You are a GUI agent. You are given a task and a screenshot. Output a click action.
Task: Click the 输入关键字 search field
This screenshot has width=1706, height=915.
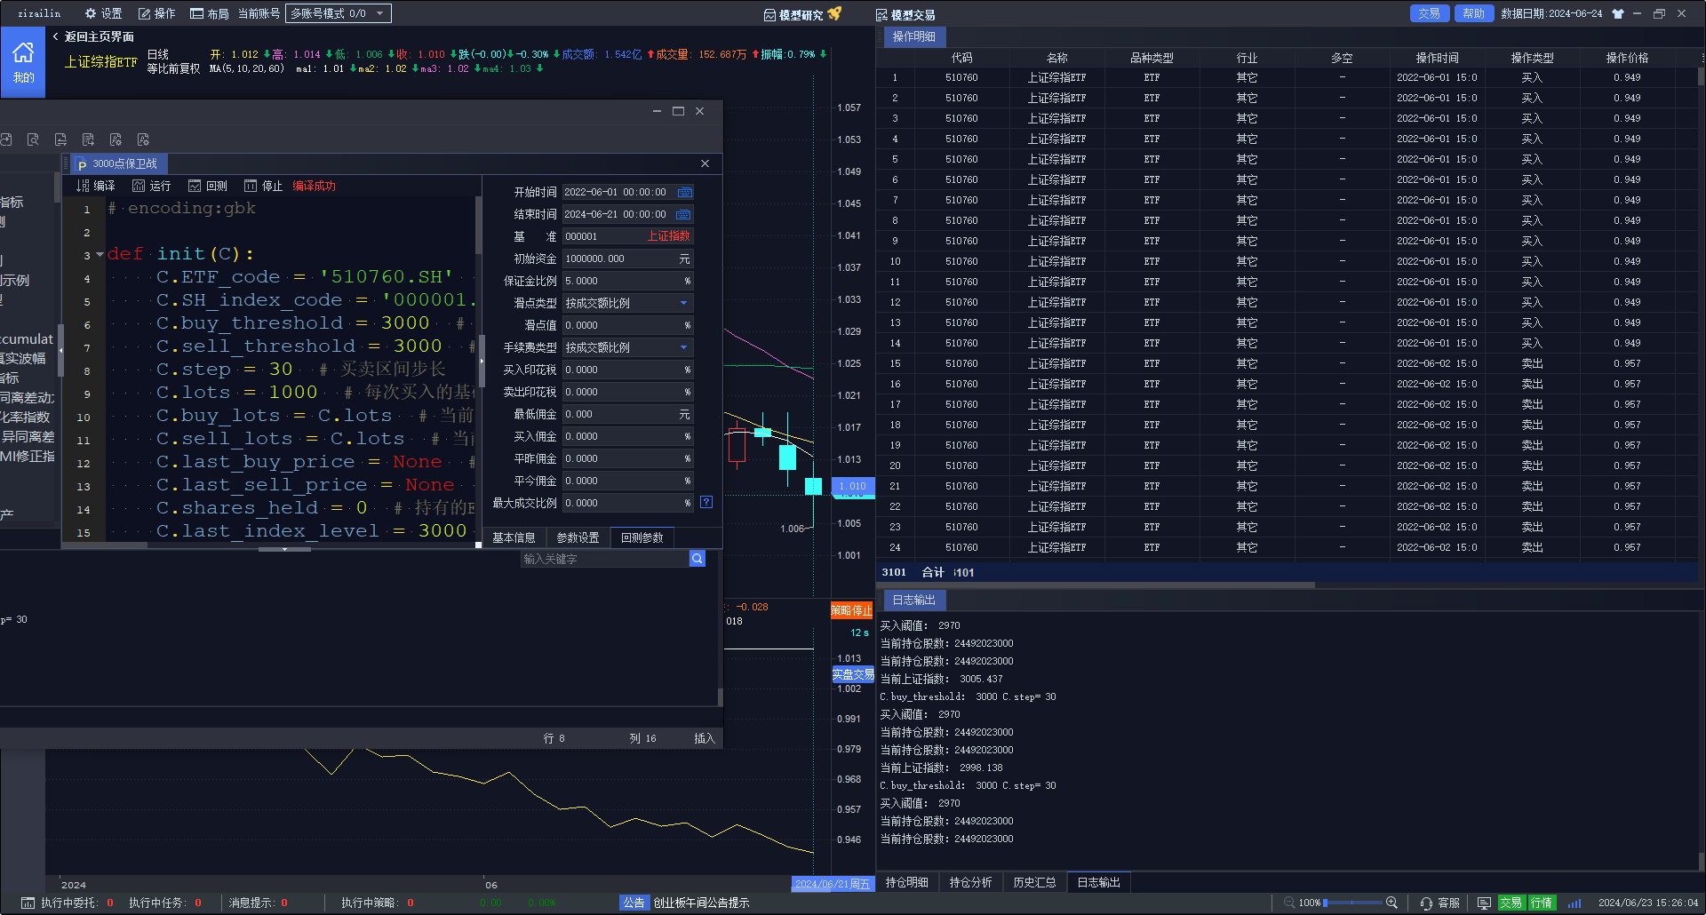605,559
